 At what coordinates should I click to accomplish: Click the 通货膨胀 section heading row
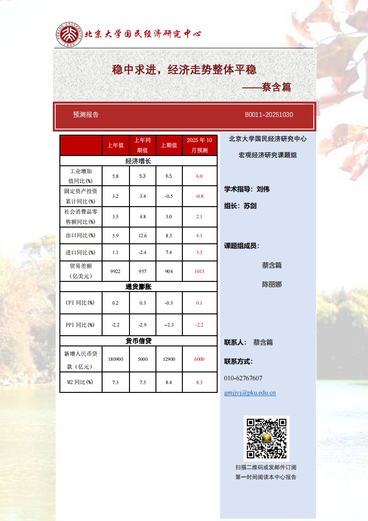(138, 287)
